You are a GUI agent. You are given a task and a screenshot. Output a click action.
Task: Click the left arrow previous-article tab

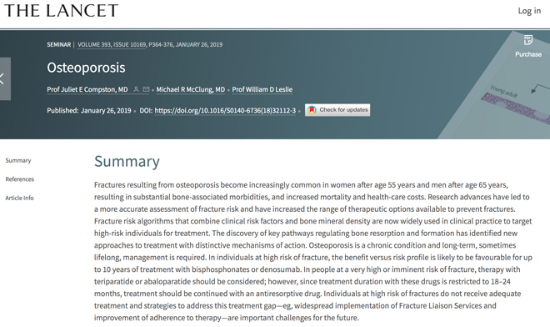5,78
